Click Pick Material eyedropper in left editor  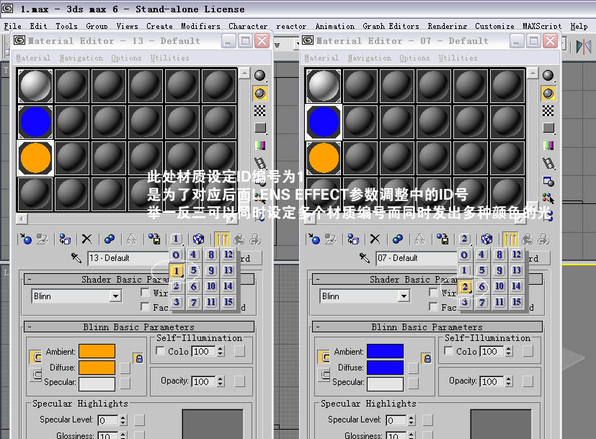point(76,257)
